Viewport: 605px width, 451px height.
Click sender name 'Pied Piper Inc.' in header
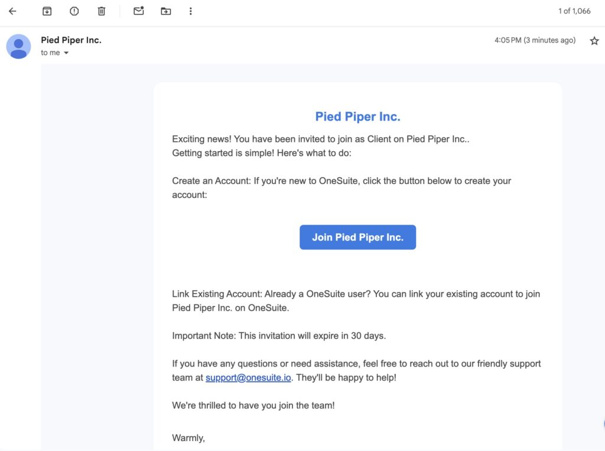[71, 40]
